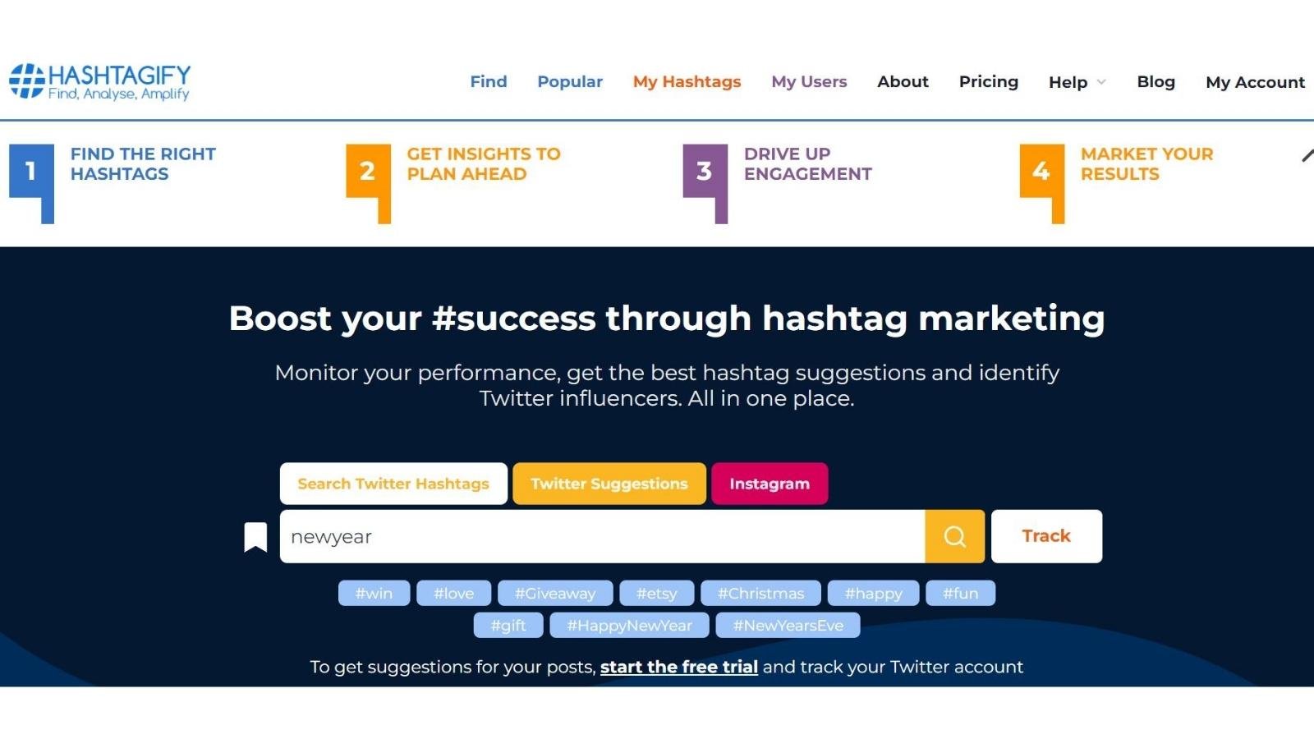
Task: Follow the start the free trial link
Action: pyautogui.click(x=679, y=667)
